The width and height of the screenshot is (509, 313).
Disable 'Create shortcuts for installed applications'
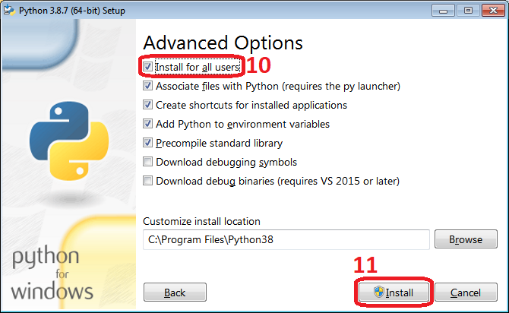(148, 106)
